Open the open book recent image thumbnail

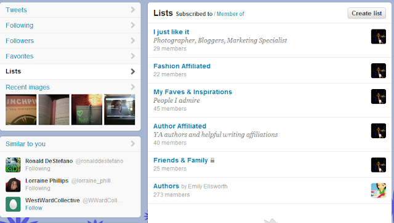coord(54,109)
